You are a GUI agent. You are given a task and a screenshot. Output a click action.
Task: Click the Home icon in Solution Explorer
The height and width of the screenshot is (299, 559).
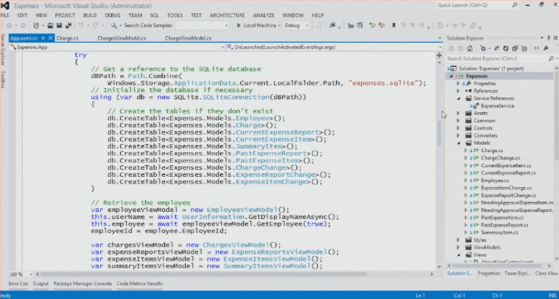coord(470,48)
